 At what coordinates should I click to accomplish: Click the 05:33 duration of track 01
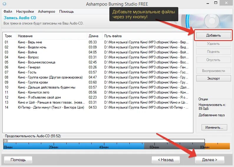[93, 42]
